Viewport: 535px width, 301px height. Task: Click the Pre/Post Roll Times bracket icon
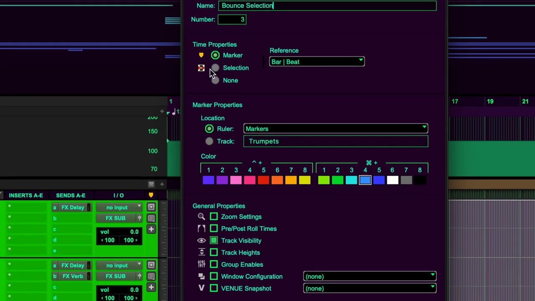coord(201,229)
